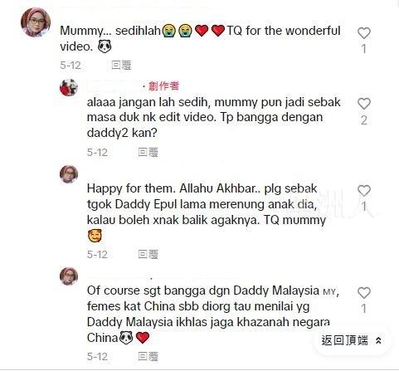Open the top commenter's profile picture
The height and width of the screenshot is (371, 399).
(x=36, y=22)
